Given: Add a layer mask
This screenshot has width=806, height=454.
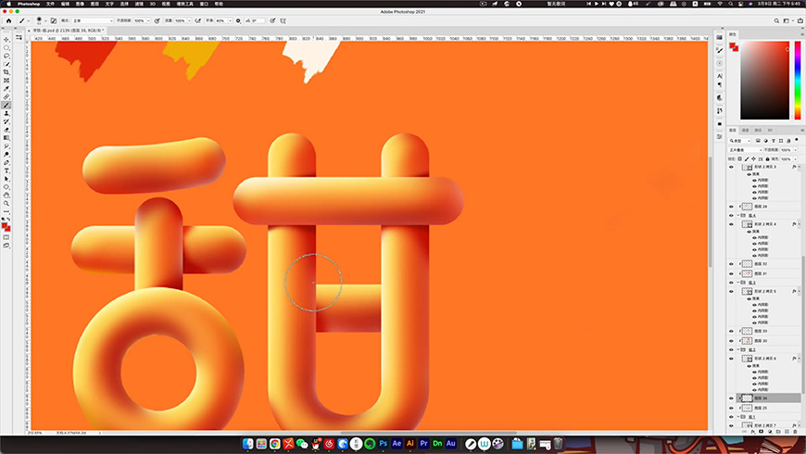Looking at the screenshot, I should pyautogui.click(x=761, y=432).
